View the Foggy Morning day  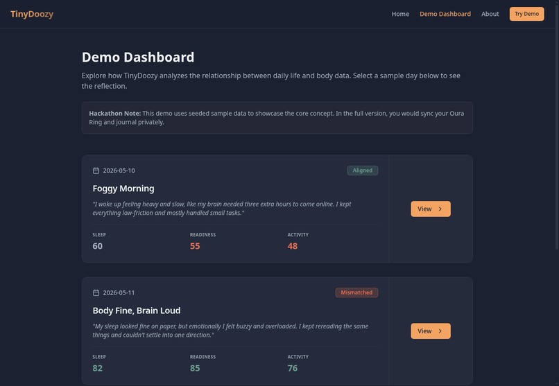point(430,209)
